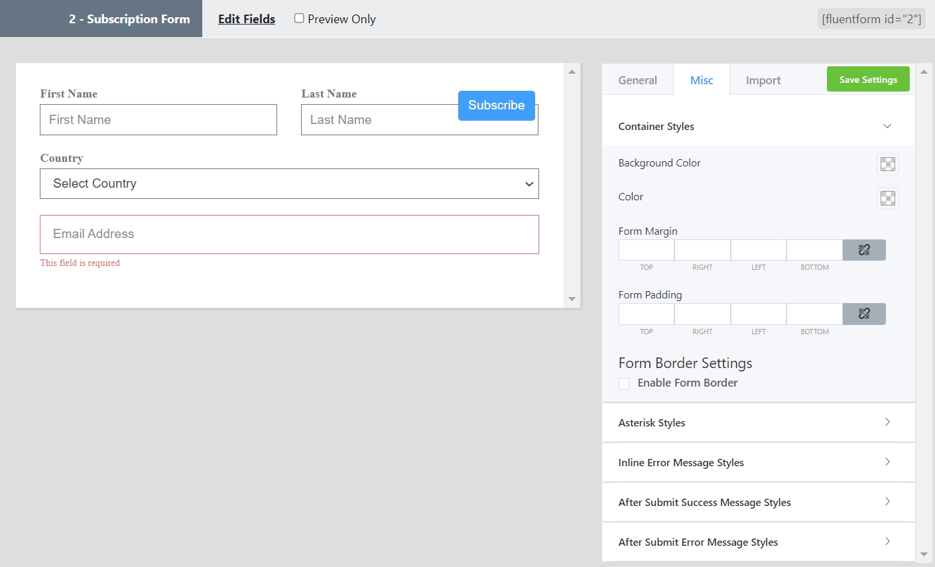Click Form Margin RIGHT input
Screen dimensions: 935x567
click(702, 250)
